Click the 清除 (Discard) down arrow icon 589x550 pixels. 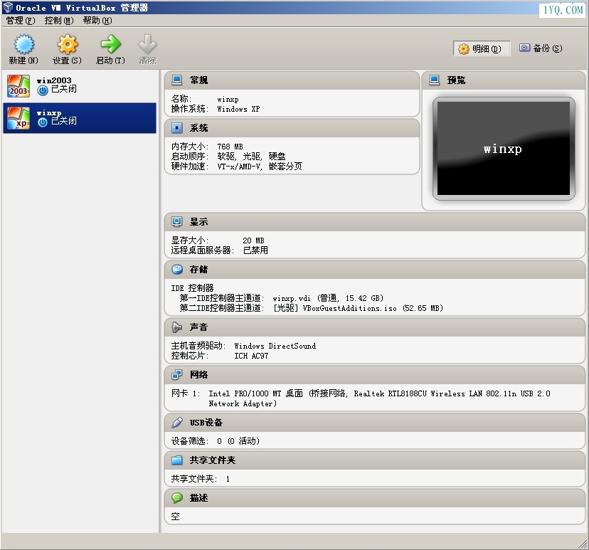tap(148, 44)
